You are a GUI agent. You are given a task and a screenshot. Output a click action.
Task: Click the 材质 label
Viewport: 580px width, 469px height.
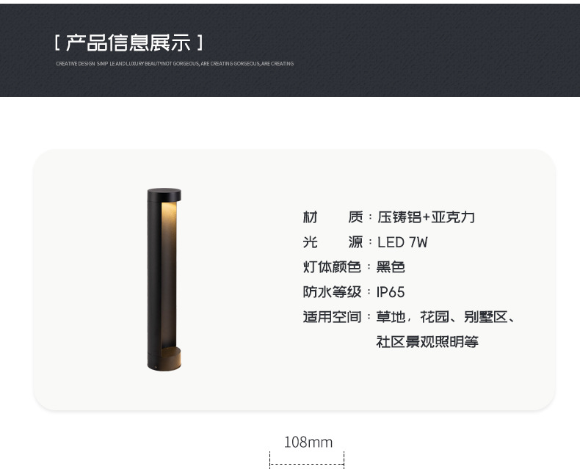point(333,217)
